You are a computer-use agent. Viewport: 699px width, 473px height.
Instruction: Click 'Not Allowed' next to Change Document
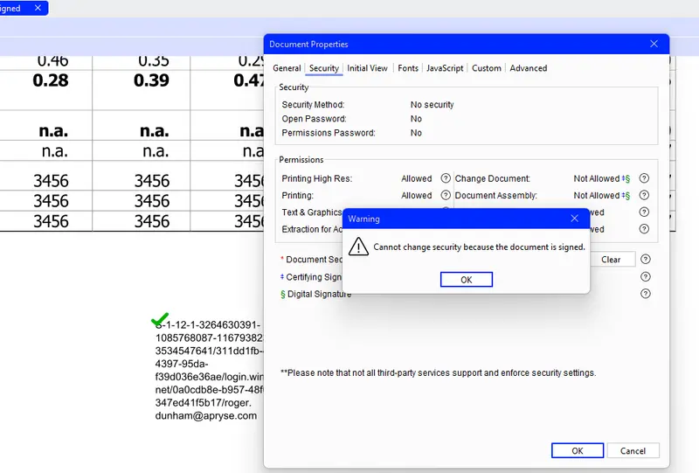point(597,178)
